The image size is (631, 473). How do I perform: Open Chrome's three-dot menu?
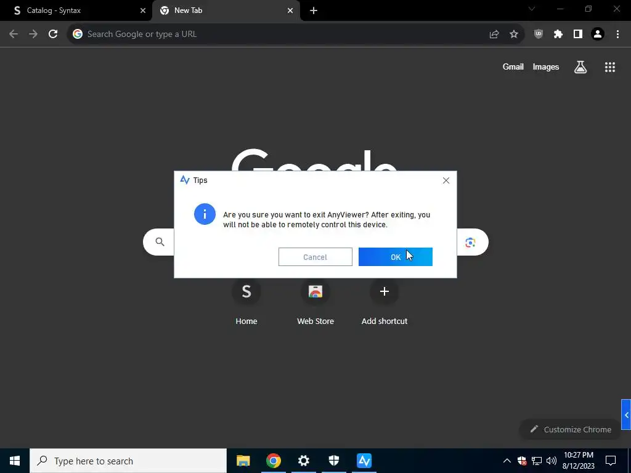click(617, 34)
